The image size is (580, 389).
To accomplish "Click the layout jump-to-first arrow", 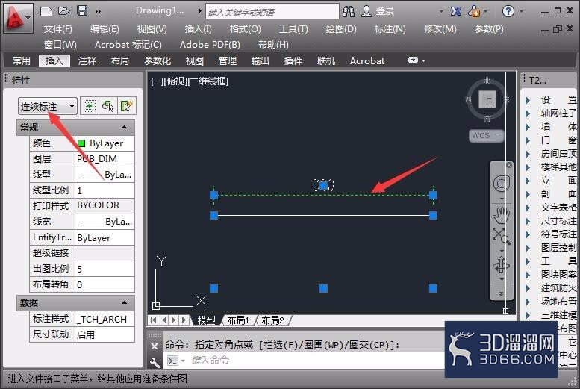I will pos(153,320).
